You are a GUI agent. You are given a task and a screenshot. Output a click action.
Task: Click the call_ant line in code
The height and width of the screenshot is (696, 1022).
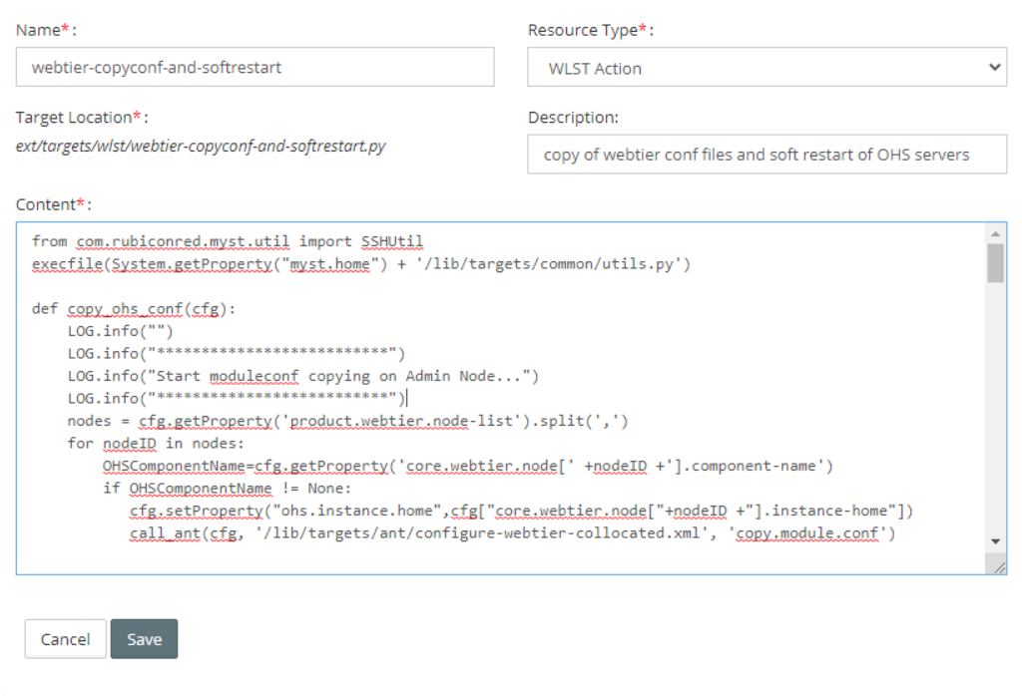pos(512,532)
